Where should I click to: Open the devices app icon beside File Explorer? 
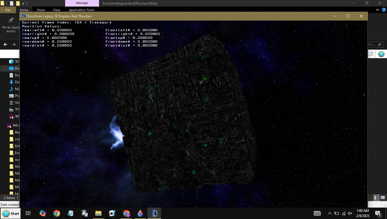click(84, 213)
